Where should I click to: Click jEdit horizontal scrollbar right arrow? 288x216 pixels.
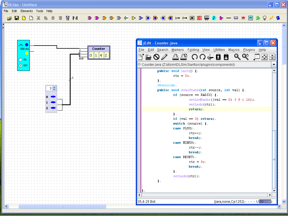coord(270,195)
